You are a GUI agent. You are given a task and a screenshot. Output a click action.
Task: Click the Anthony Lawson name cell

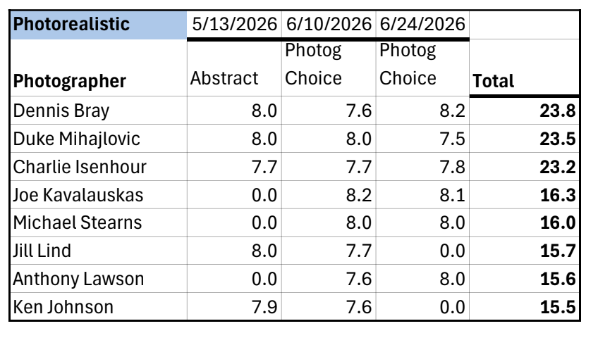[x=99, y=279]
